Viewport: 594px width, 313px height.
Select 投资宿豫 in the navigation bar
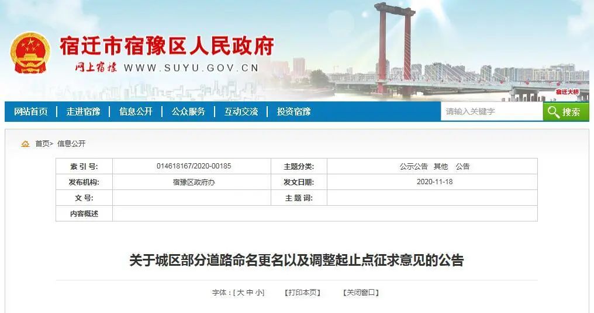[293, 111]
